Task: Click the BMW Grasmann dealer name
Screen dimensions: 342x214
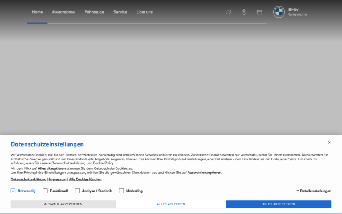Action: pyautogui.click(x=298, y=12)
